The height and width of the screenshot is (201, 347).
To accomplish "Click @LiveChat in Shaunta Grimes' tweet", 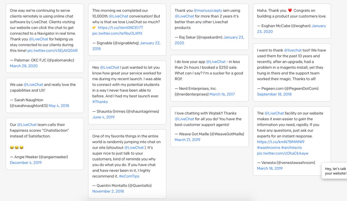I will [110, 67].
